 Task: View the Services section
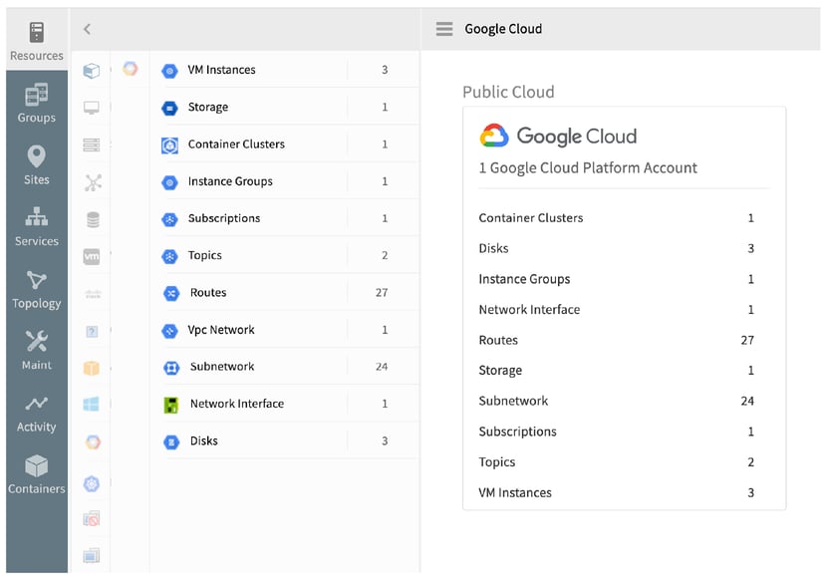click(36, 229)
